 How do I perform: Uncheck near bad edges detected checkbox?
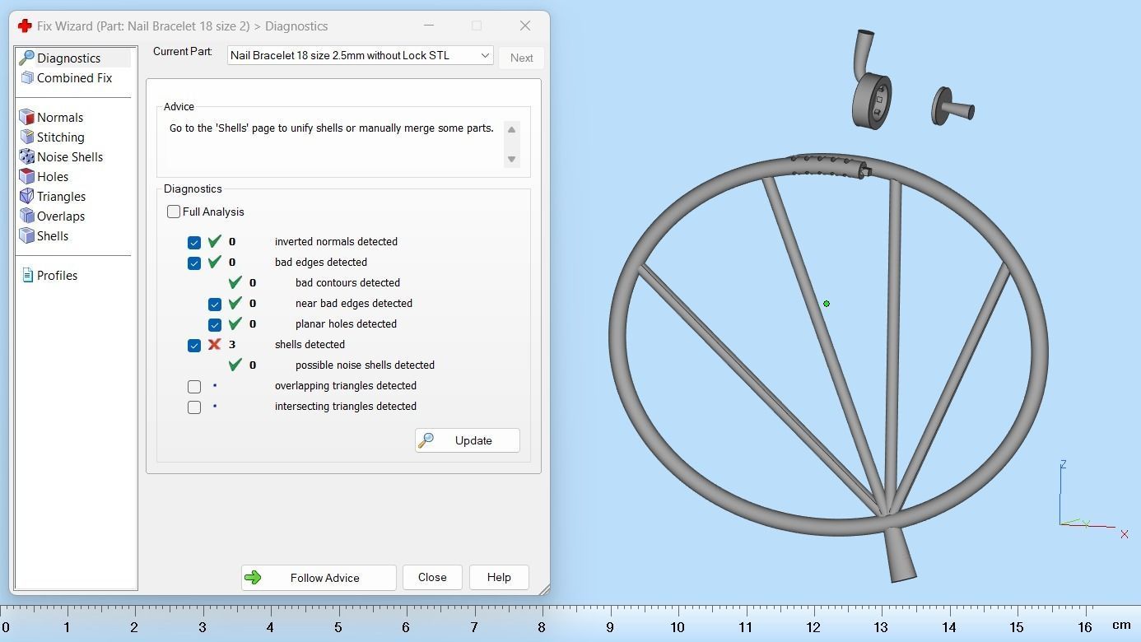click(215, 304)
